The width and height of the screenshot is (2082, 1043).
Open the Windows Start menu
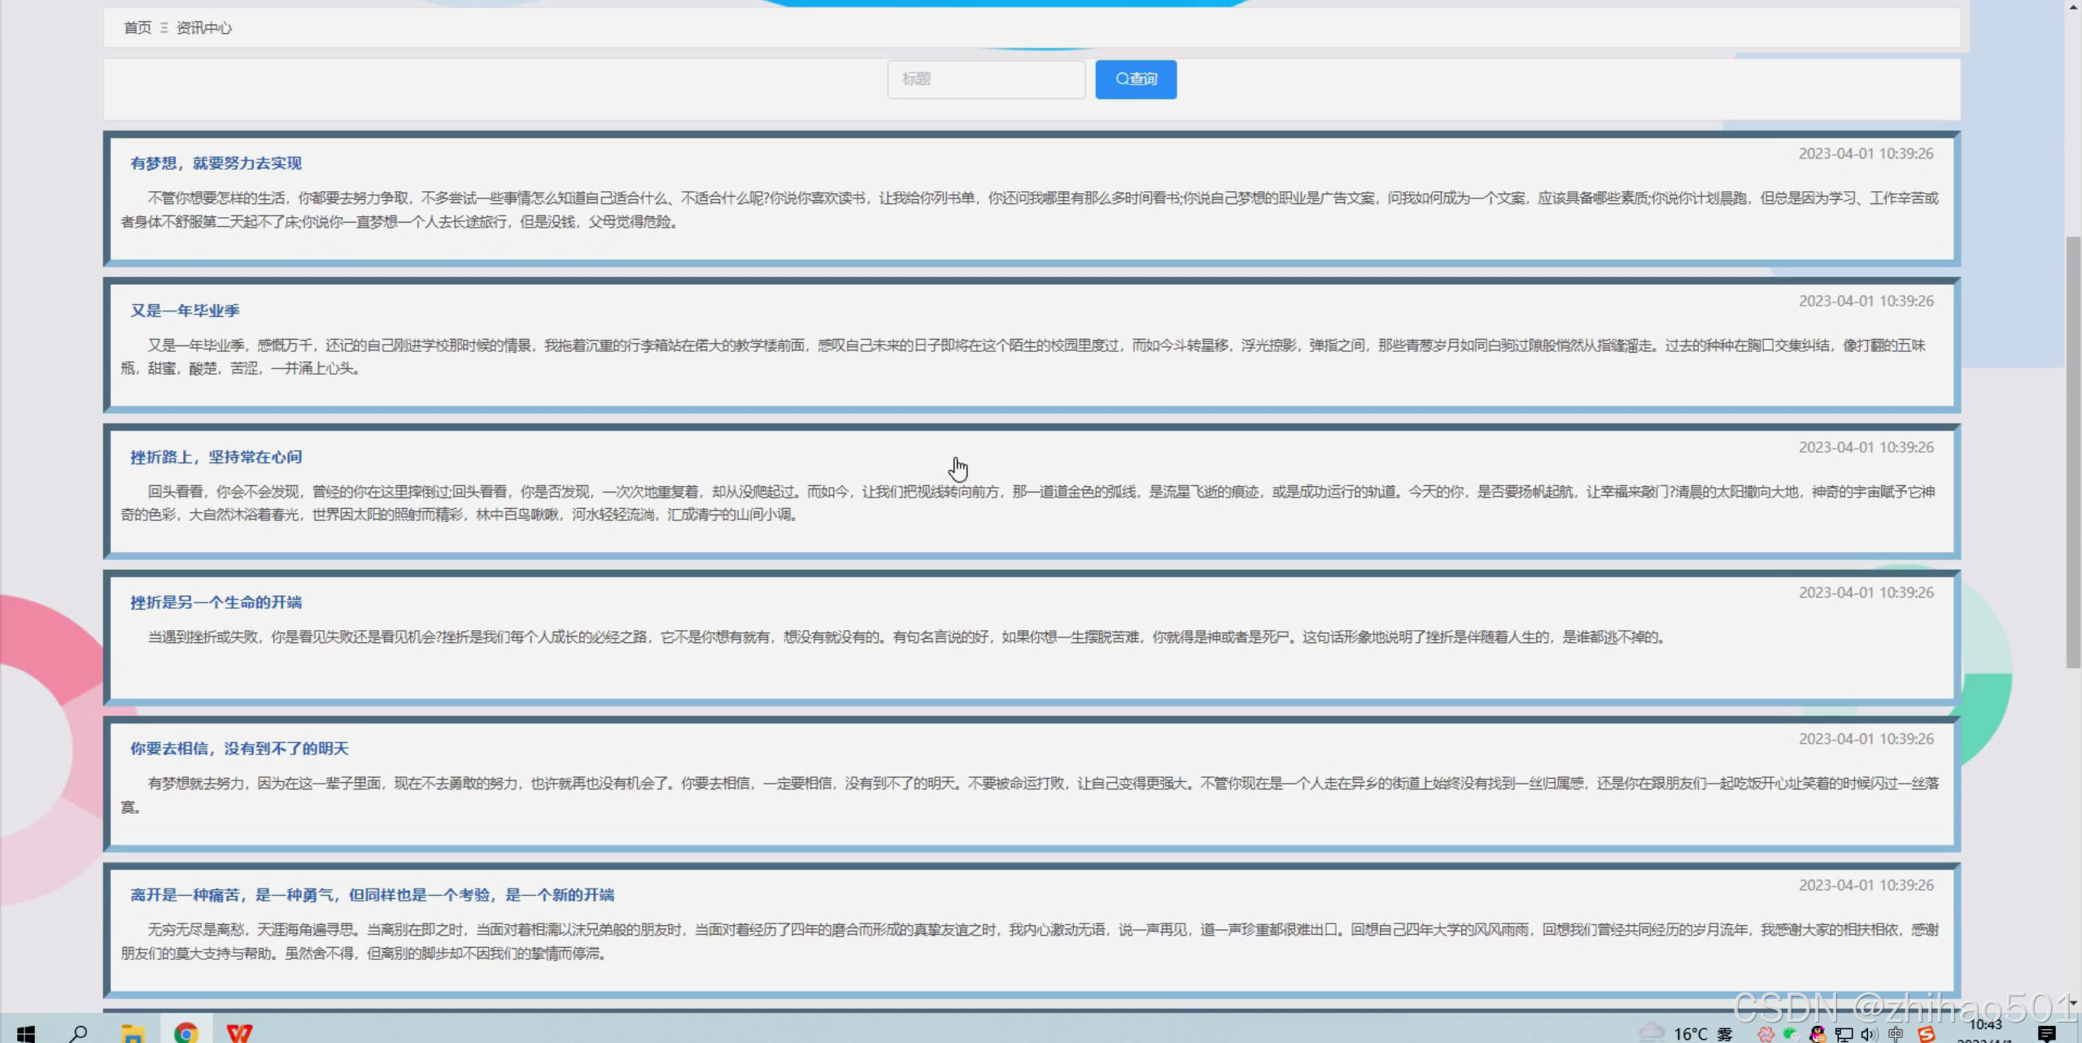(26, 1033)
